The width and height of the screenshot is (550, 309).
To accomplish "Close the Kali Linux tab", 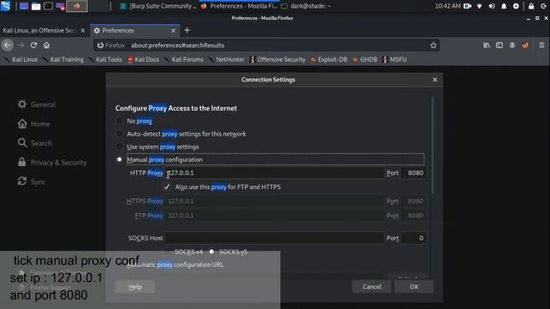I will [82, 31].
